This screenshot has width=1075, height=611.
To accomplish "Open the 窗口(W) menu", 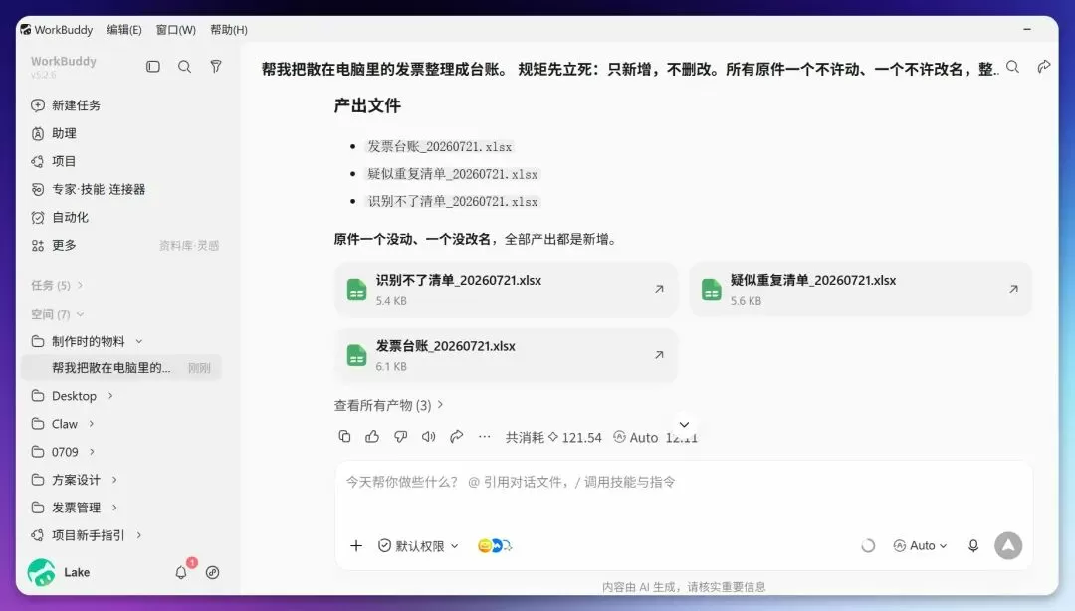I will click(x=175, y=30).
